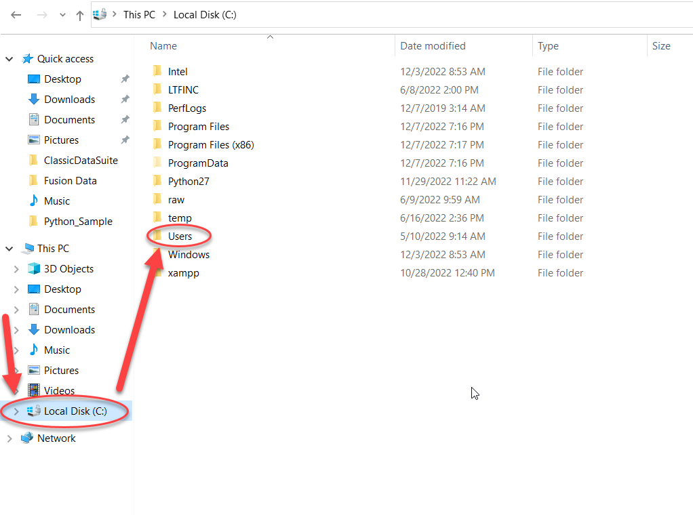Select the Windows folder name

[x=189, y=255]
